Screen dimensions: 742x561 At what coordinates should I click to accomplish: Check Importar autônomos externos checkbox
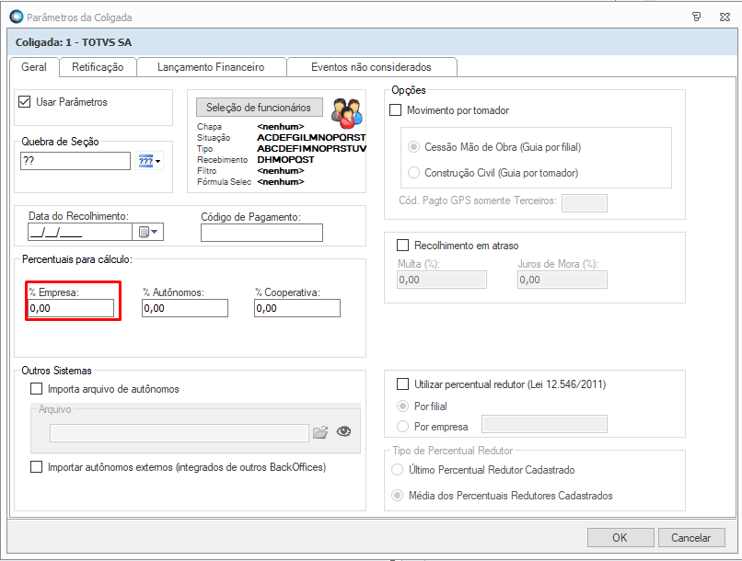pyautogui.click(x=36, y=467)
